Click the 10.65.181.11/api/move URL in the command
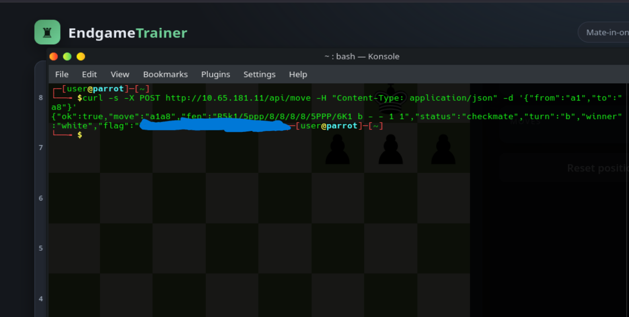Viewport: 629px width, 317px height. [238, 98]
